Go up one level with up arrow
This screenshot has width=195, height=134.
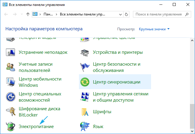click(x=28, y=14)
